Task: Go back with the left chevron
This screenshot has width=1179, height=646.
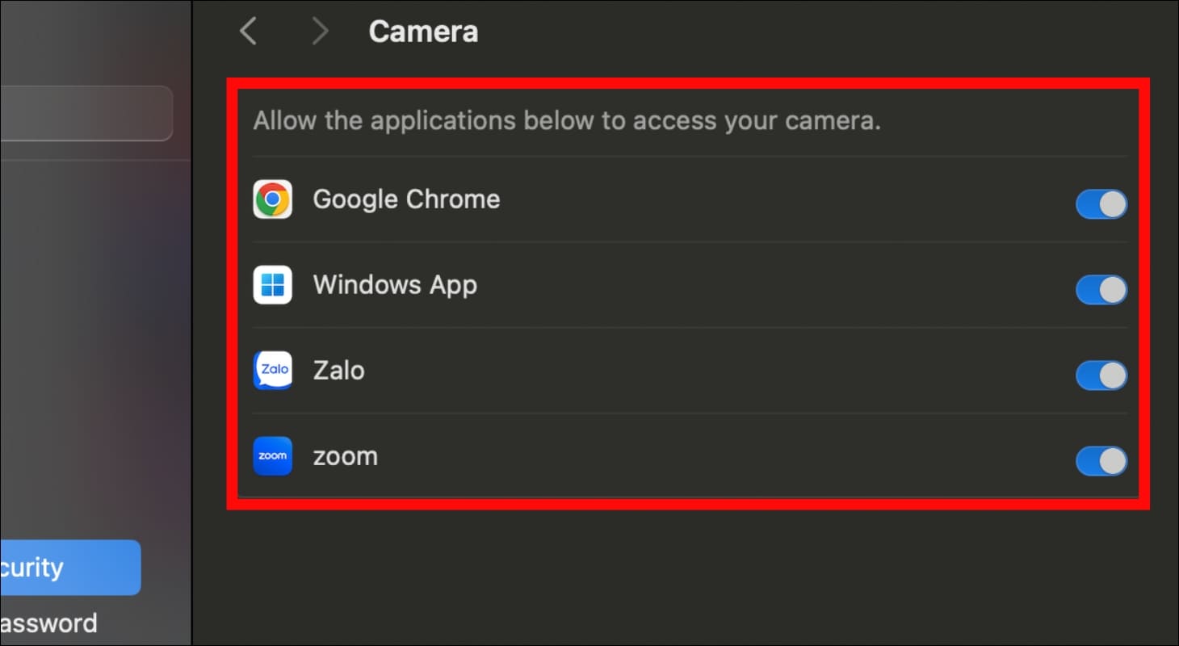Action: tap(248, 31)
